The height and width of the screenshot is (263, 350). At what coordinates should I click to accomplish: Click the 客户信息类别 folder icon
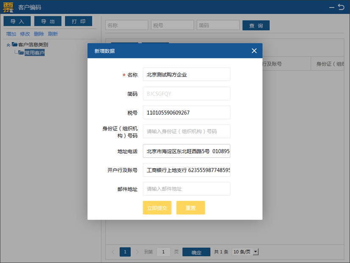[x=14, y=44]
